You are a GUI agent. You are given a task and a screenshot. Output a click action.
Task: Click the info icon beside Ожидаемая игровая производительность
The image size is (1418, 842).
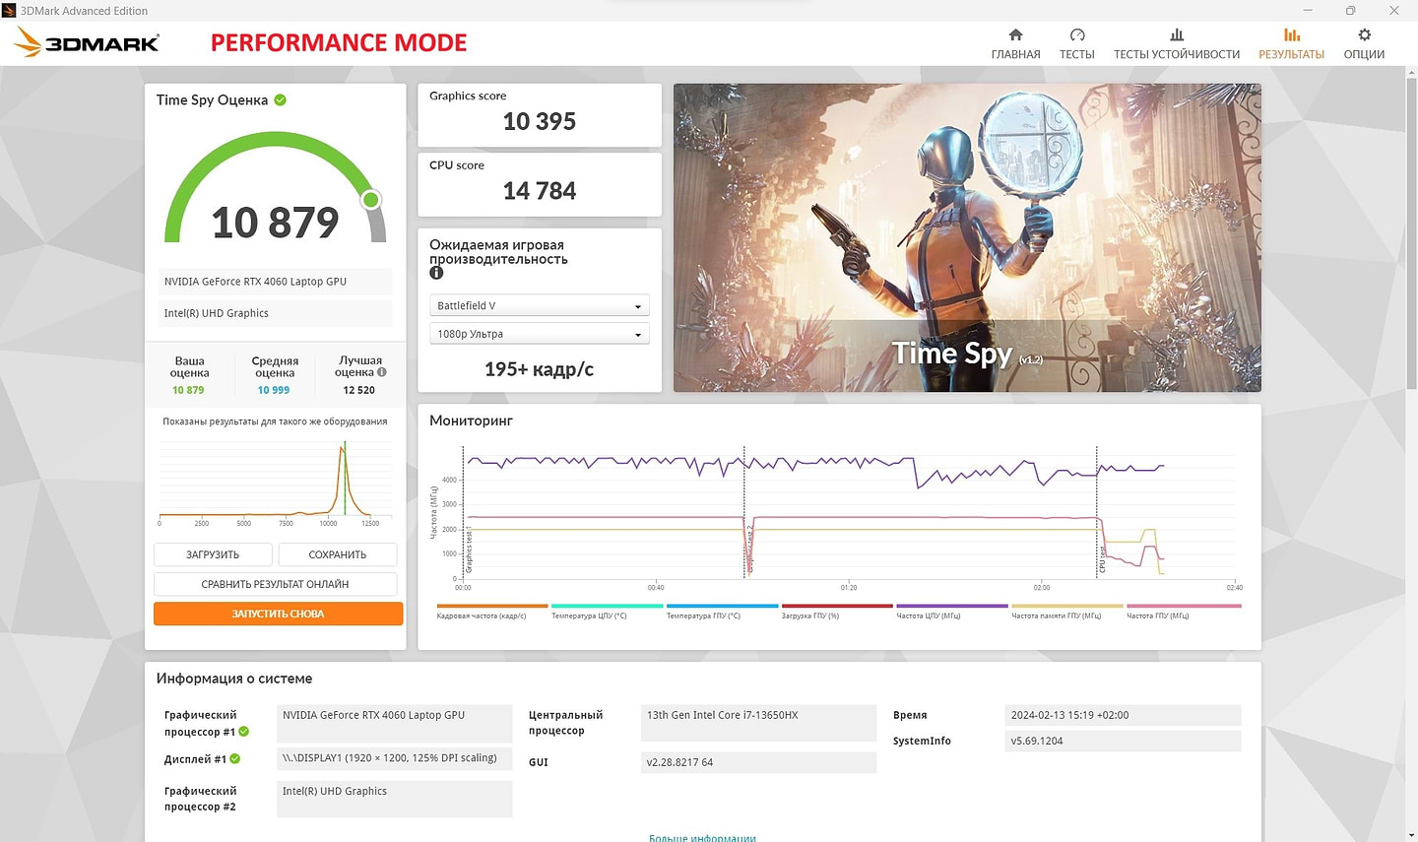436,273
